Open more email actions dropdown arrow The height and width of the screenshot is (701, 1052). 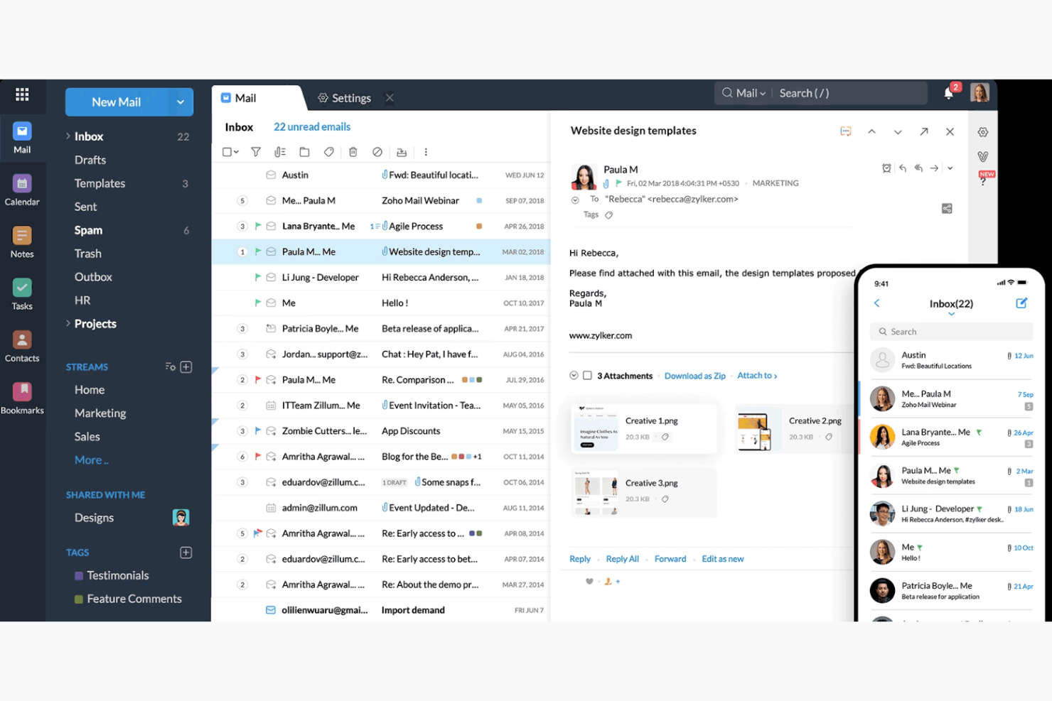click(950, 168)
